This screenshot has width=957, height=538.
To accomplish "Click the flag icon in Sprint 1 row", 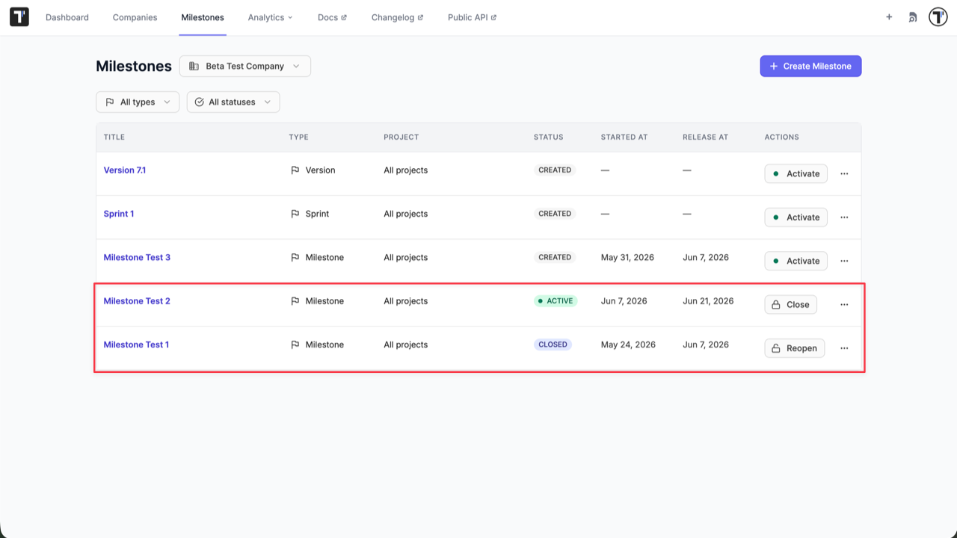I will point(295,214).
